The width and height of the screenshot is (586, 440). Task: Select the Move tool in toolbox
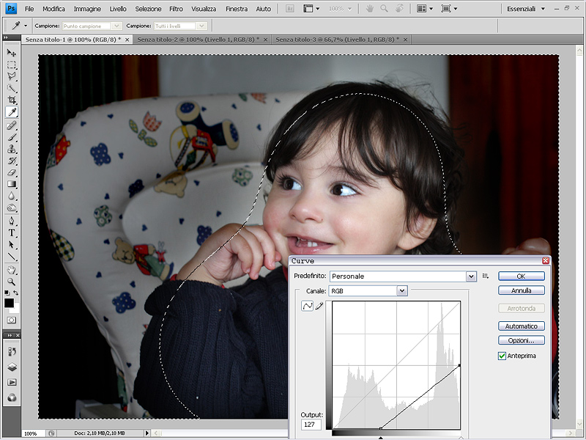[12, 53]
